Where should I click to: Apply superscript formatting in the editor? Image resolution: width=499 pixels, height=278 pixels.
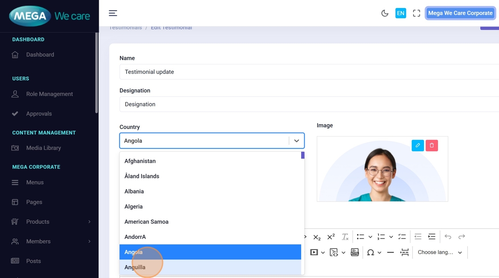point(331,237)
